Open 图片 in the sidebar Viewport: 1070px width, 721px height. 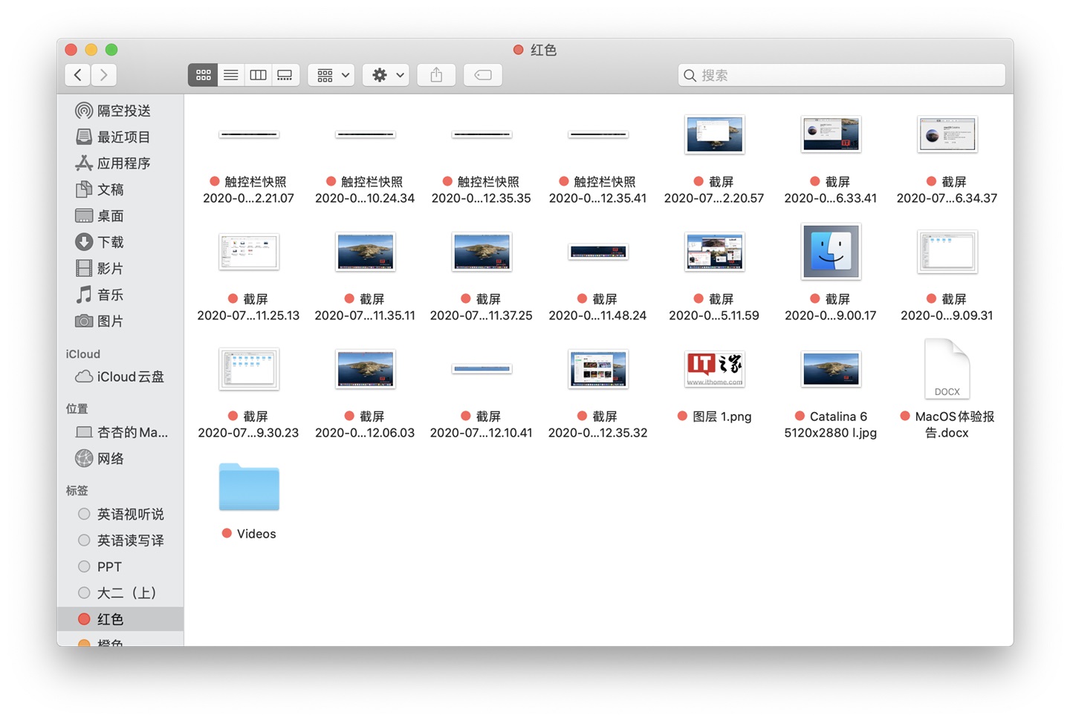click(x=120, y=321)
